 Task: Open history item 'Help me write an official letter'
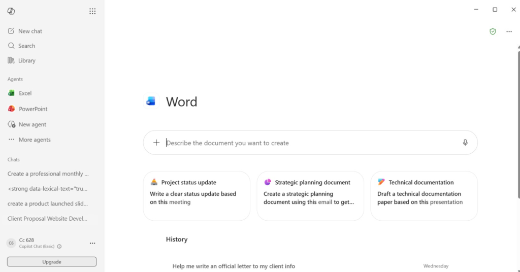[x=234, y=266]
